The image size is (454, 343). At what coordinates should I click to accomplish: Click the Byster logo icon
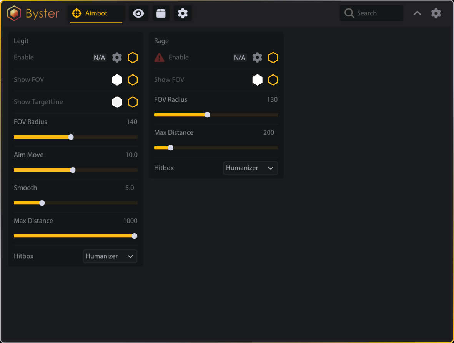(14, 13)
